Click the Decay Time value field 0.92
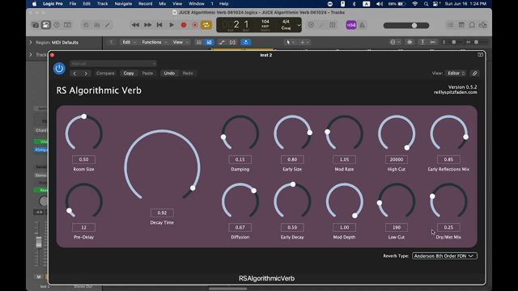This screenshot has height=291, width=518. pyautogui.click(x=162, y=213)
